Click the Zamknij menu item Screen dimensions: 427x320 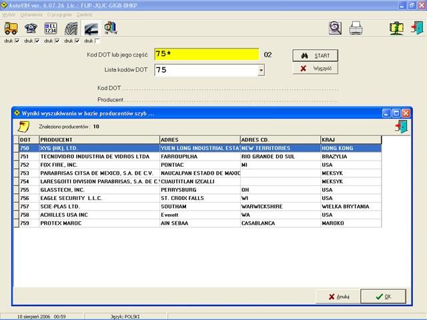[x=84, y=15]
